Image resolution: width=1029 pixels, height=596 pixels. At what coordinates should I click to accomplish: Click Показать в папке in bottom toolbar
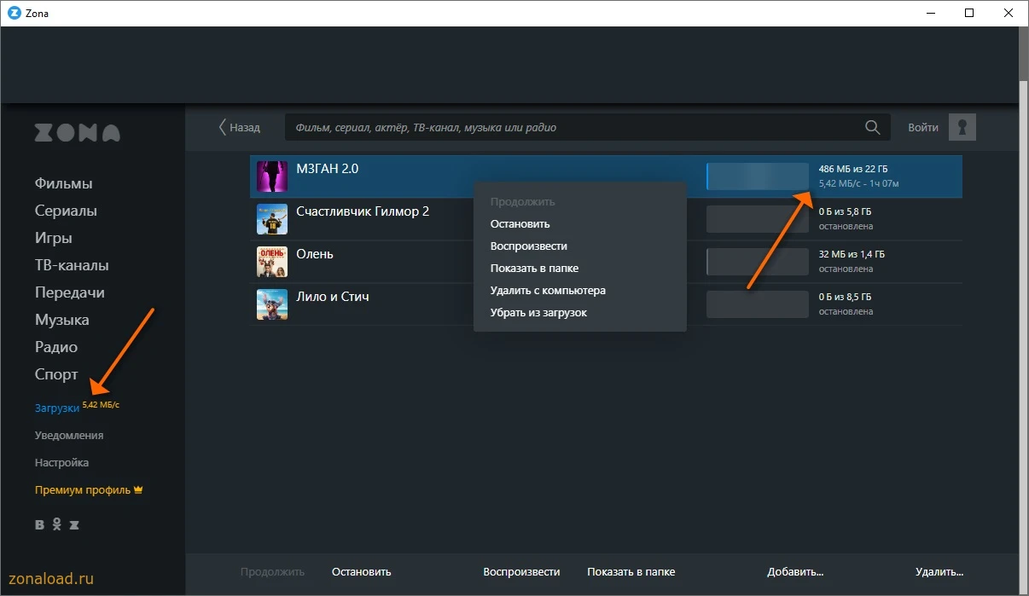point(631,571)
